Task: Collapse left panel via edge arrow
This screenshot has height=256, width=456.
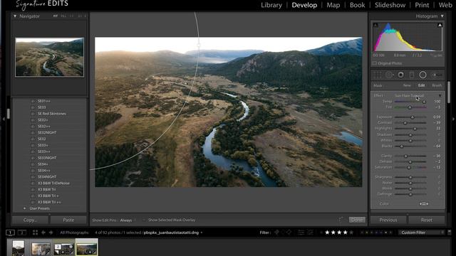Action: point(4,119)
